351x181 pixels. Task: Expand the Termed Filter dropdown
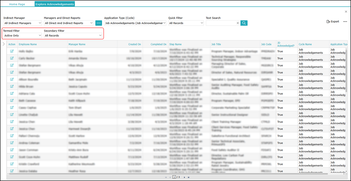22,35
